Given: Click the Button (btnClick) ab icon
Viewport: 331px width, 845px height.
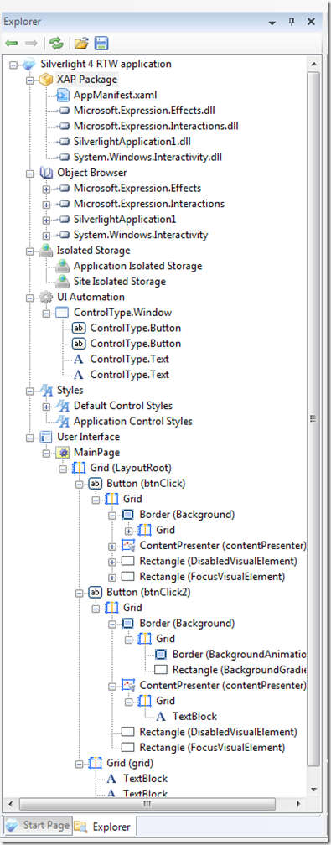Looking at the screenshot, I should pyautogui.click(x=96, y=484).
